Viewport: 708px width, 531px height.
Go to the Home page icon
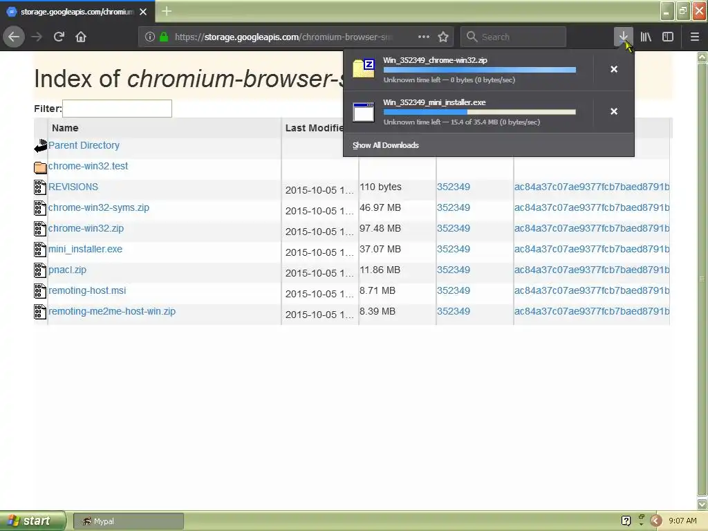pyautogui.click(x=81, y=37)
